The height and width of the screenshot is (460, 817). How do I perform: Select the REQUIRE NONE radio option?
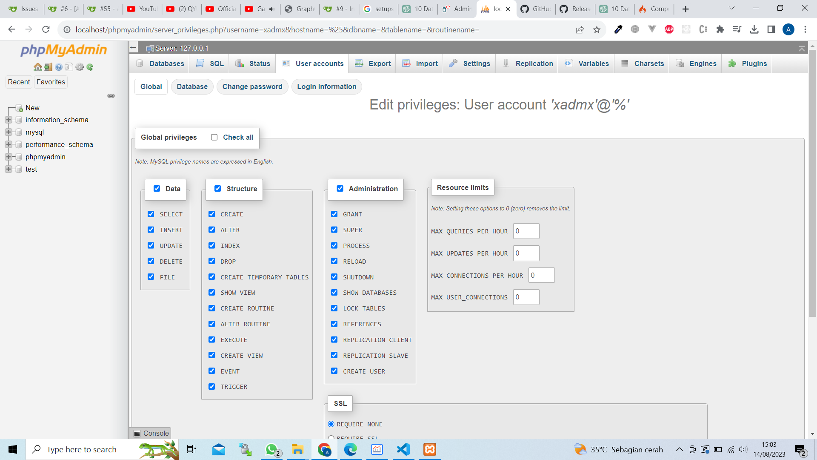(x=331, y=424)
